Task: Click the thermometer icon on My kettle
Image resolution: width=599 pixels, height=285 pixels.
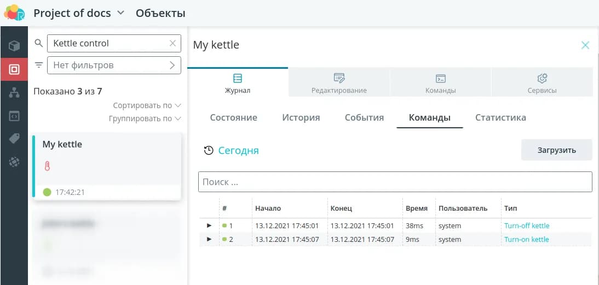Action: click(47, 166)
